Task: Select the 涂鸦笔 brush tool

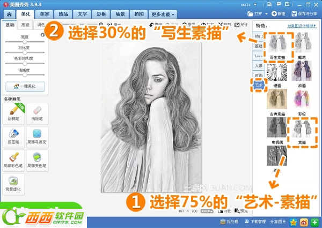Action: [x=14, y=113]
